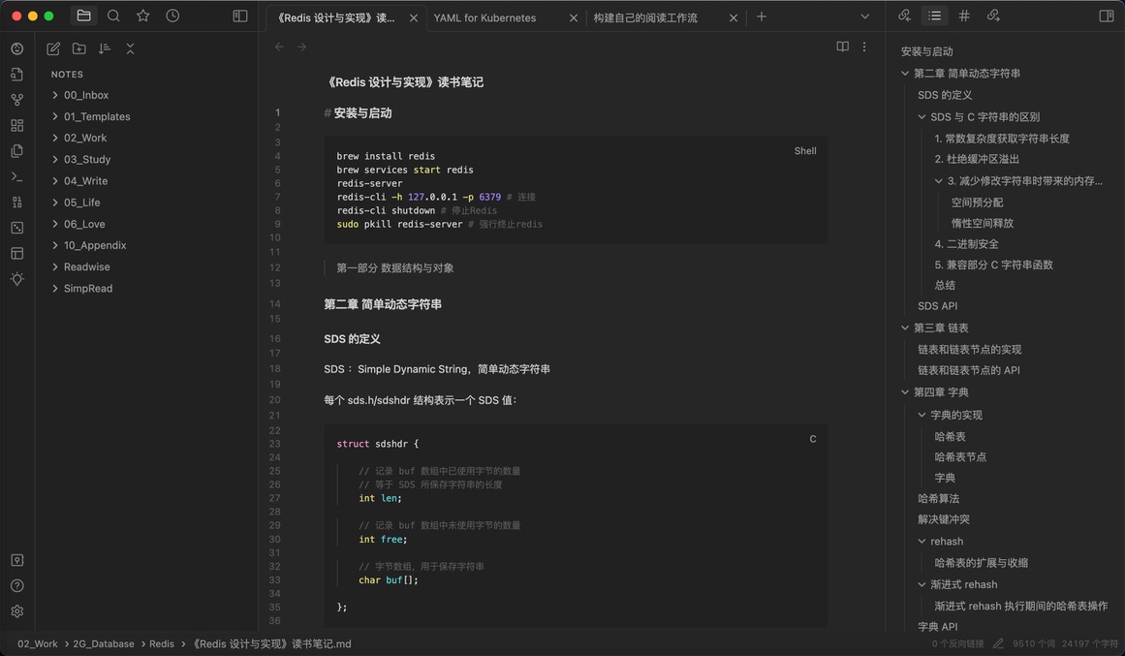The width and height of the screenshot is (1125, 656).
Task: Click the 第二章 简单动态字符串 heading in editor
Action: (383, 304)
